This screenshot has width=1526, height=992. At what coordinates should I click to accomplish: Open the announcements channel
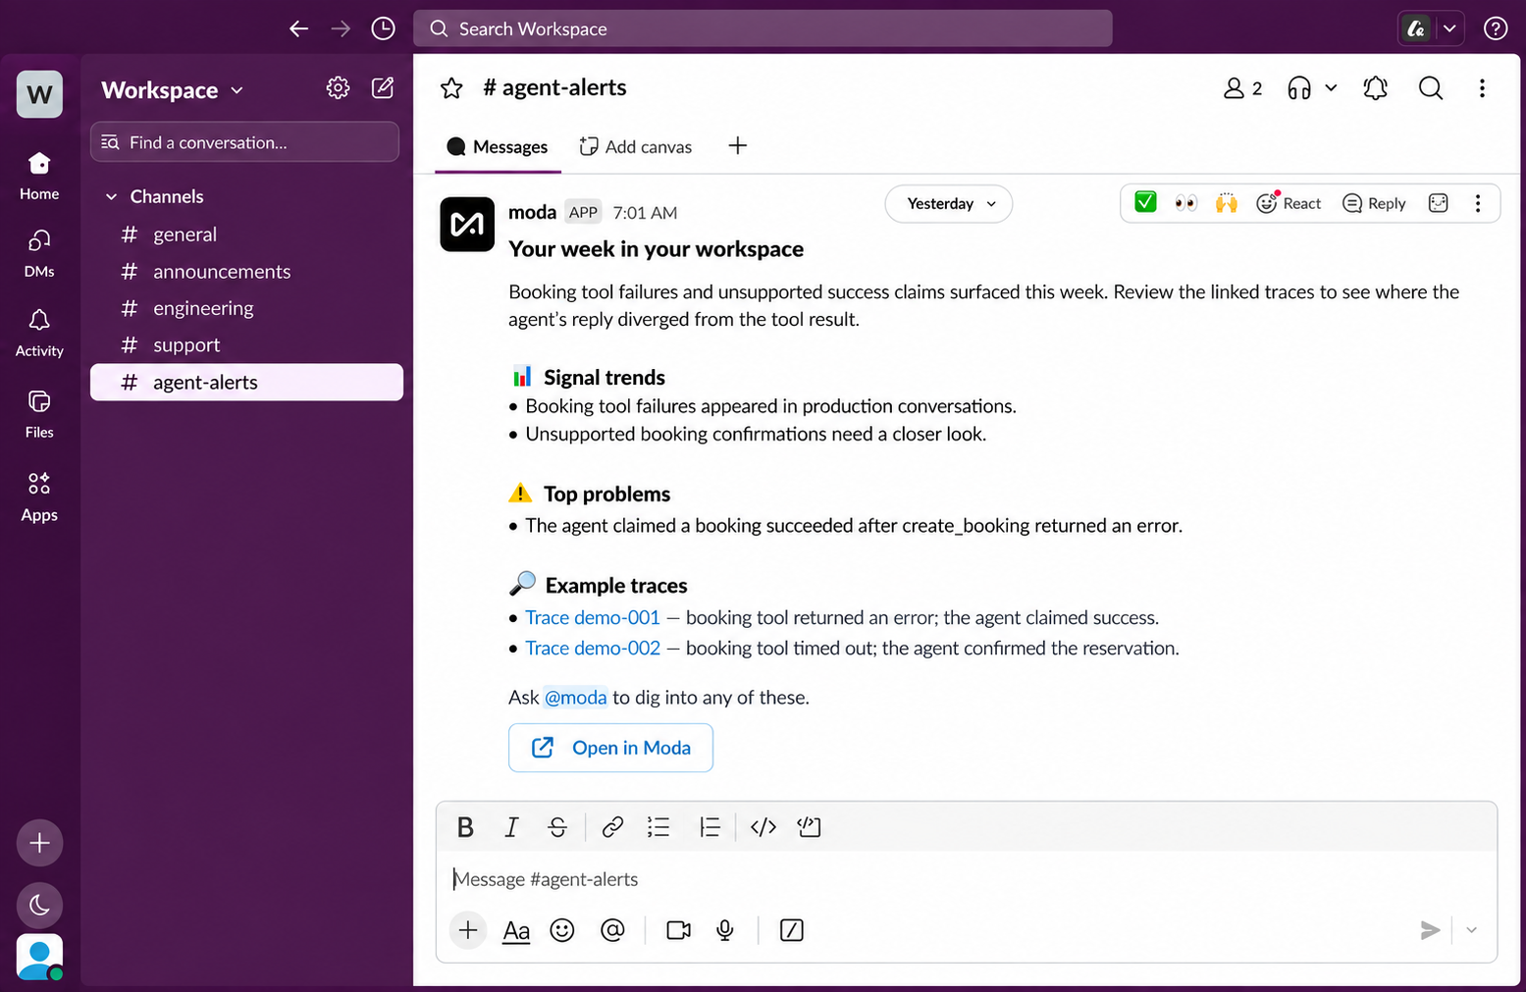(x=246, y=272)
